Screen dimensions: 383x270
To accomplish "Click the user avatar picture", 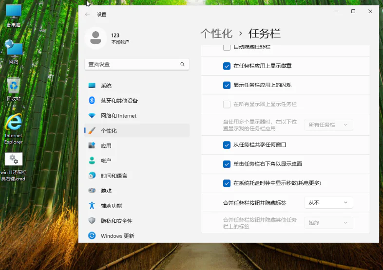I will (x=96, y=38).
